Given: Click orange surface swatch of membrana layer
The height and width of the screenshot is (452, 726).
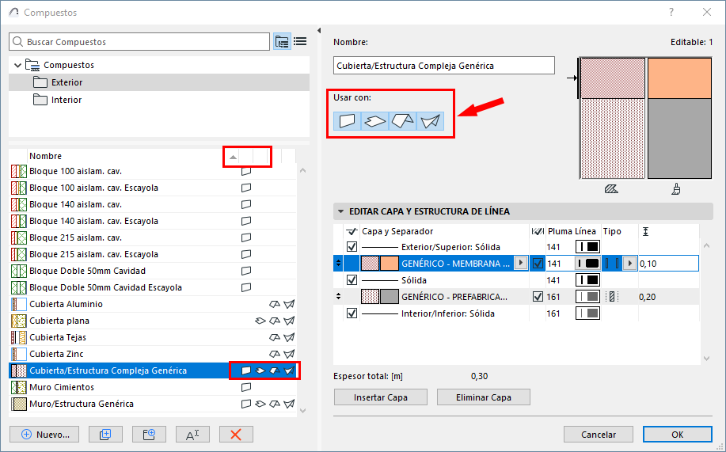Looking at the screenshot, I should click(390, 264).
